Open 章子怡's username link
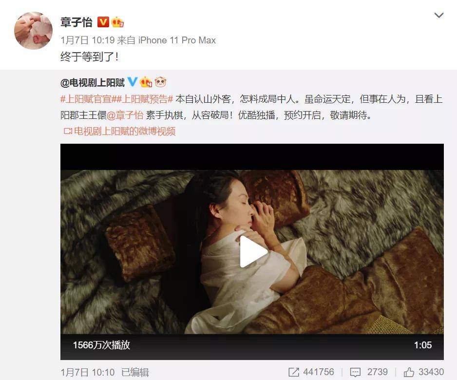 pyautogui.click(x=76, y=22)
